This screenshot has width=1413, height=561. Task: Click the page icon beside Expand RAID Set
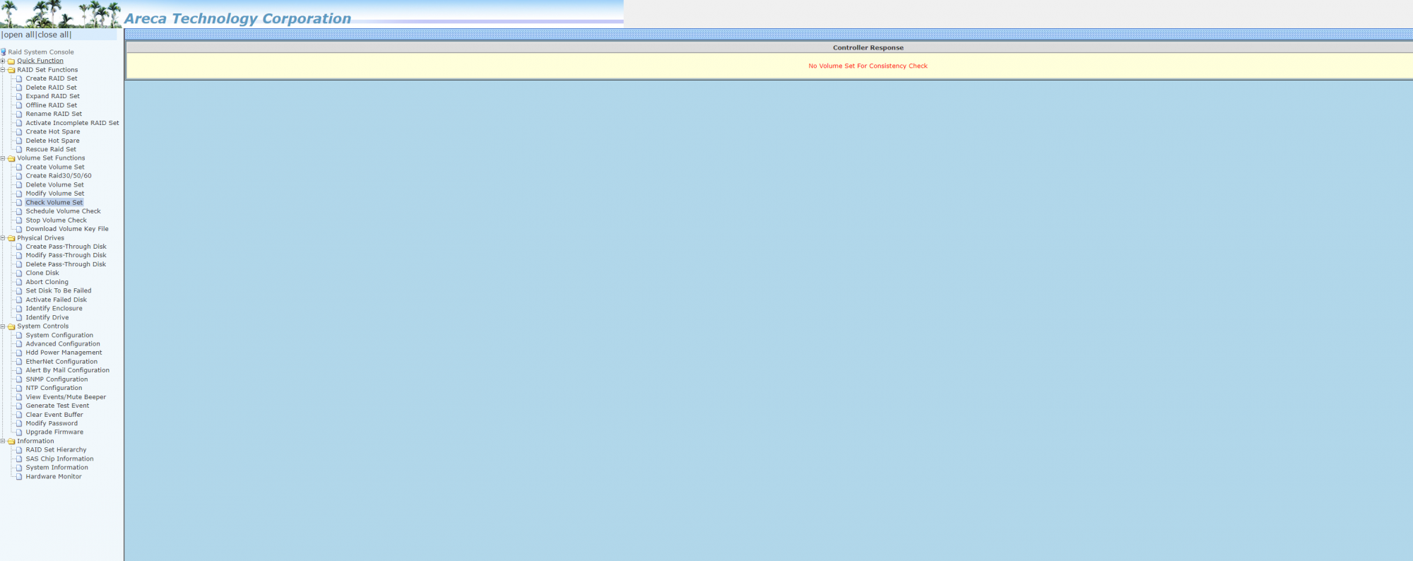[20, 96]
